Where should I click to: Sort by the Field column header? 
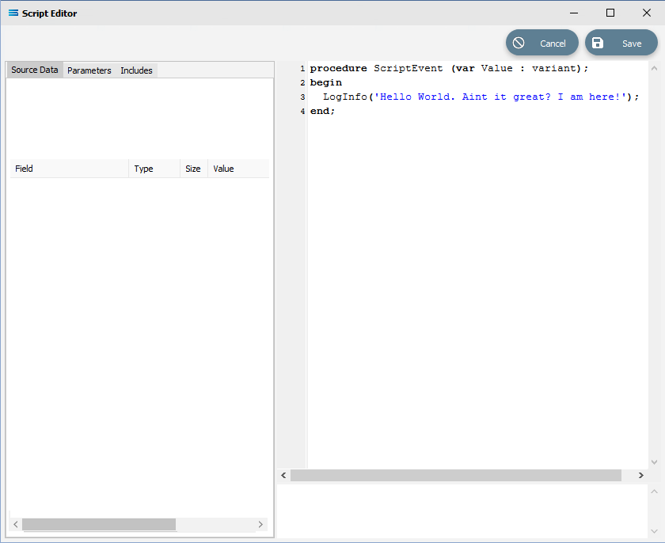pos(69,169)
